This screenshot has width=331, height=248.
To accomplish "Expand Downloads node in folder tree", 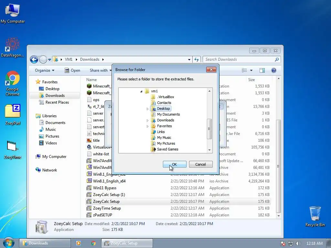I will point(147,120).
